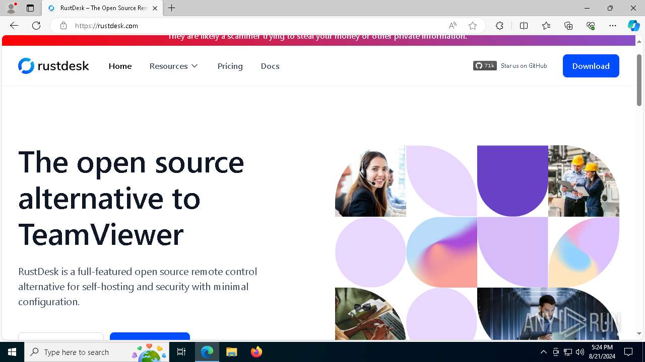Image resolution: width=645 pixels, height=362 pixels.
Task: Open Microsoft Edge on the taskbar
Action: (x=207, y=352)
